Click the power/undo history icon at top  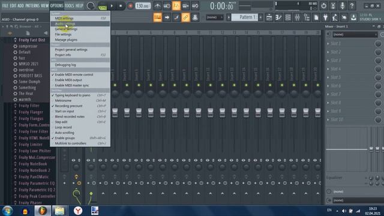324,5
